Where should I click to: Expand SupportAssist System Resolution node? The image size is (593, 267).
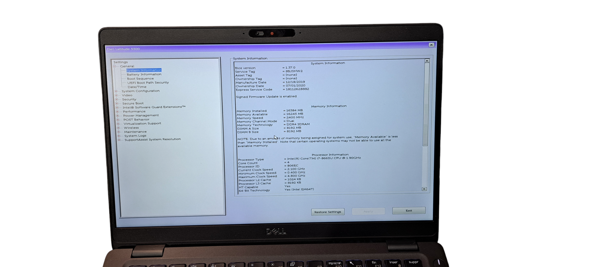tap(119, 140)
